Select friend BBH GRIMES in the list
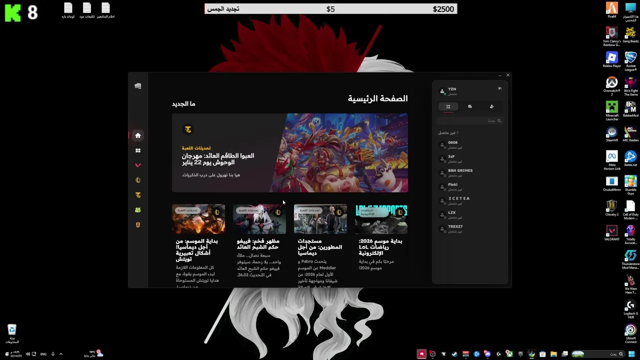The image size is (640, 360). point(469,173)
